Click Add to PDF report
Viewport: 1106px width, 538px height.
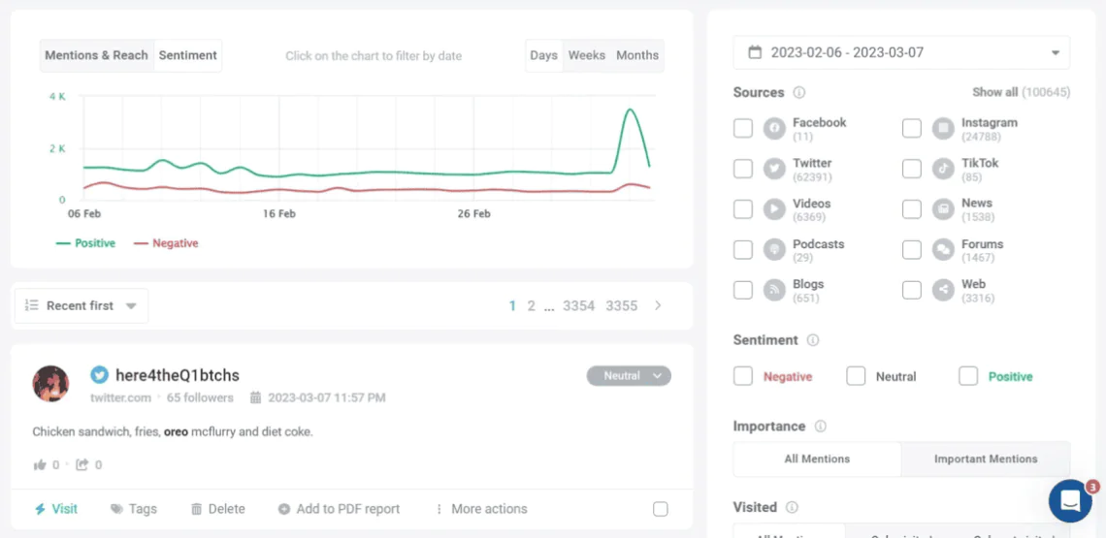(x=339, y=509)
